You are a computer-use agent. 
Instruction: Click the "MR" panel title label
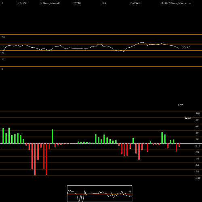180,105
